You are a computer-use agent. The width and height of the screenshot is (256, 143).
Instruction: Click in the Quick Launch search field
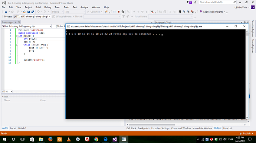point(216,2)
